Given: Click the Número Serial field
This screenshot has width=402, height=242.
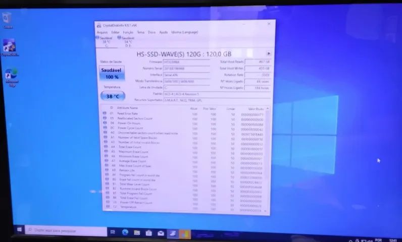Looking at the screenshot, I should click(186, 69).
